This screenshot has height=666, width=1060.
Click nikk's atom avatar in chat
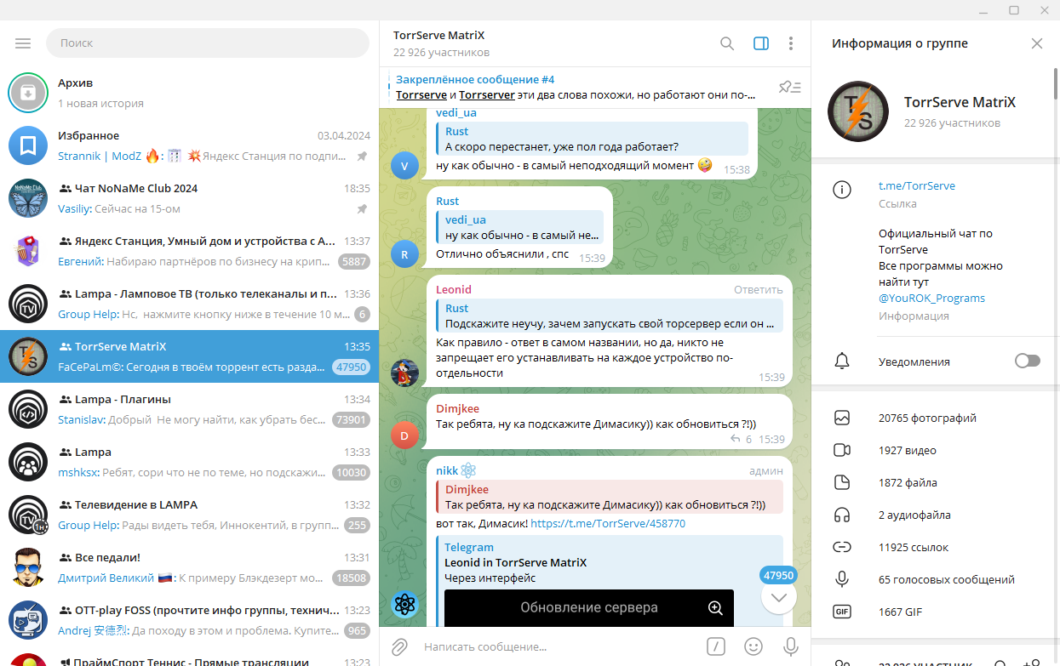404,605
